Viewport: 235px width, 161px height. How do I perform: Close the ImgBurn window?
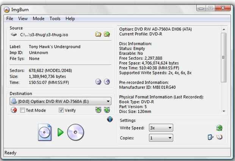223,8
